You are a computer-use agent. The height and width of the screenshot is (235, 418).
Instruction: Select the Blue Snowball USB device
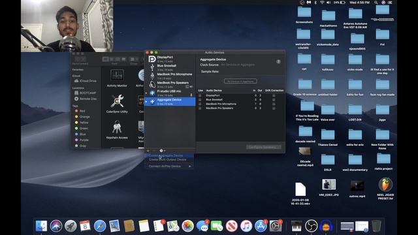(x=170, y=67)
